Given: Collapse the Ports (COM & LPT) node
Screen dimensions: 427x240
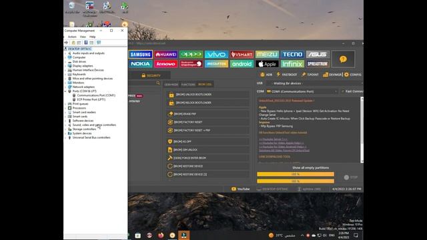Looking at the screenshot, I should point(65,91).
